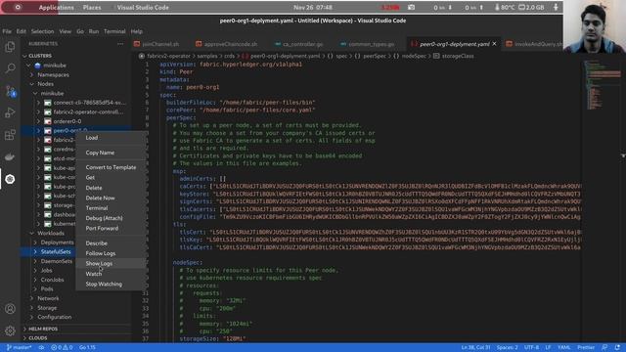Open the Search view in activity bar
Image resolution: width=626 pixels, height=352 pixels.
coord(10,68)
